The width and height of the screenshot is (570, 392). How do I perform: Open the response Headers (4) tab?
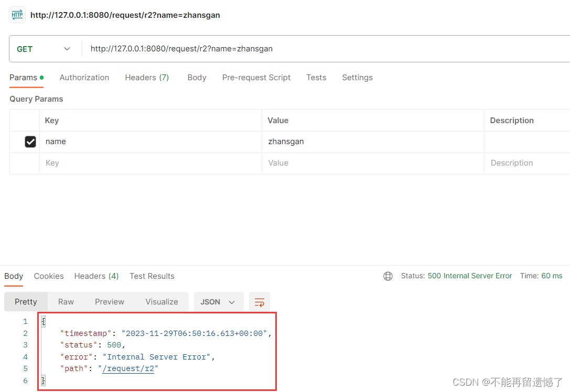96,276
